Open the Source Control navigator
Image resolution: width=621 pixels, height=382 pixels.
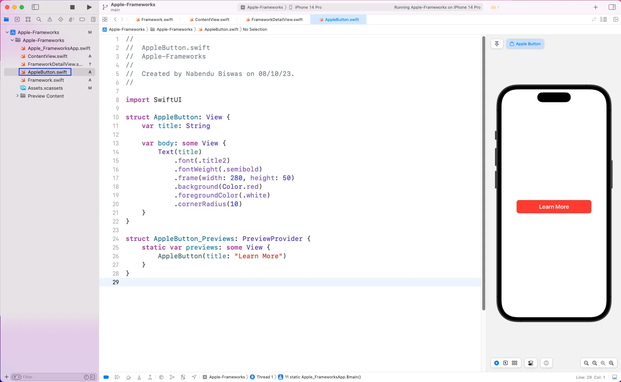tap(17, 20)
